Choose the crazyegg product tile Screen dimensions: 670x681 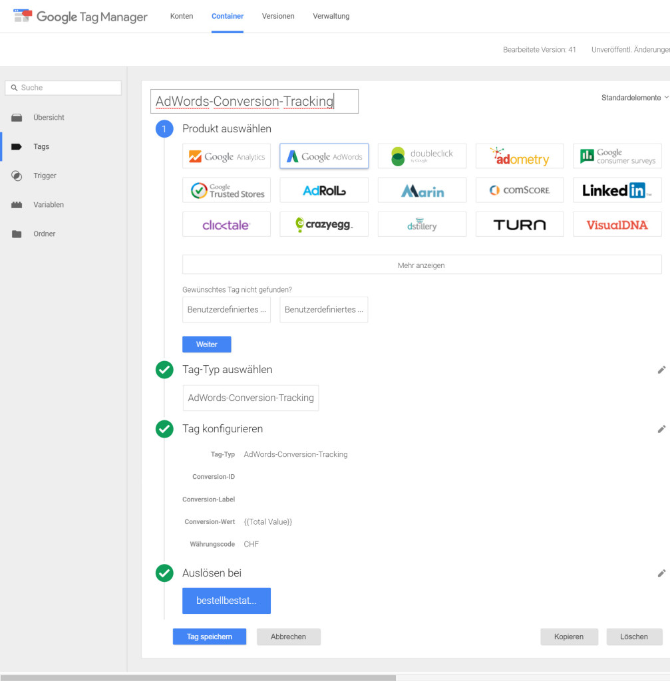(x=324, y=224)
